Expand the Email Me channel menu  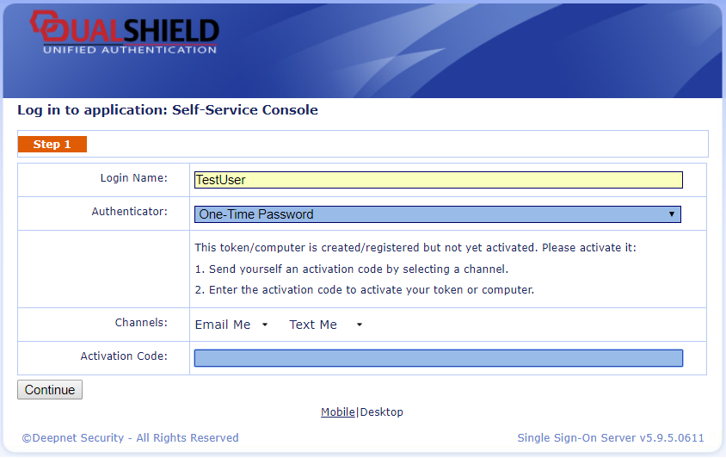(x=231, y=325)
